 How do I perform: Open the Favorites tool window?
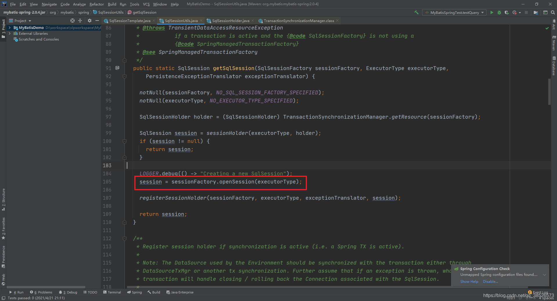[x=3, y=228]
